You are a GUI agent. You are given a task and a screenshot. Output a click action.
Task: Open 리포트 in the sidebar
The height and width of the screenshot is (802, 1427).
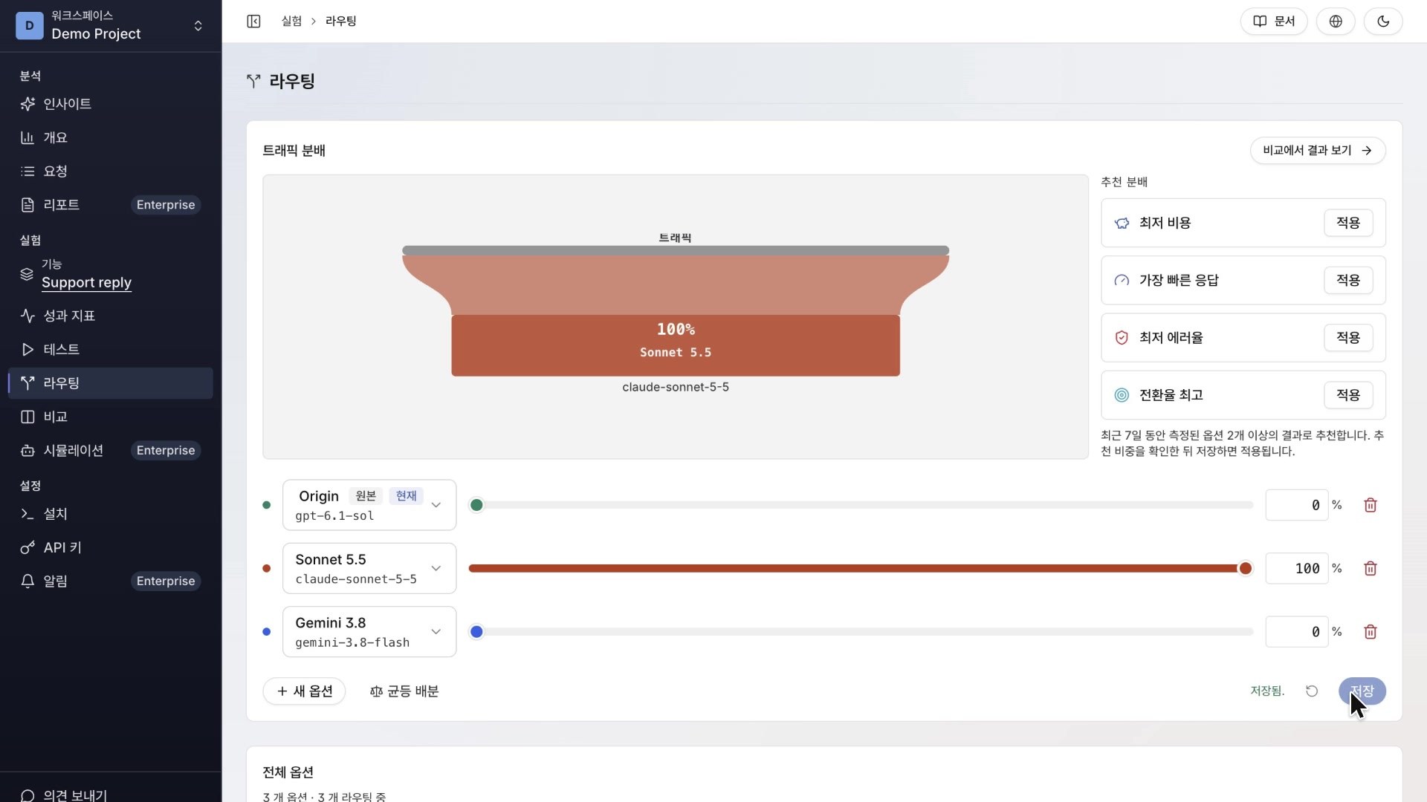[110, 204]
